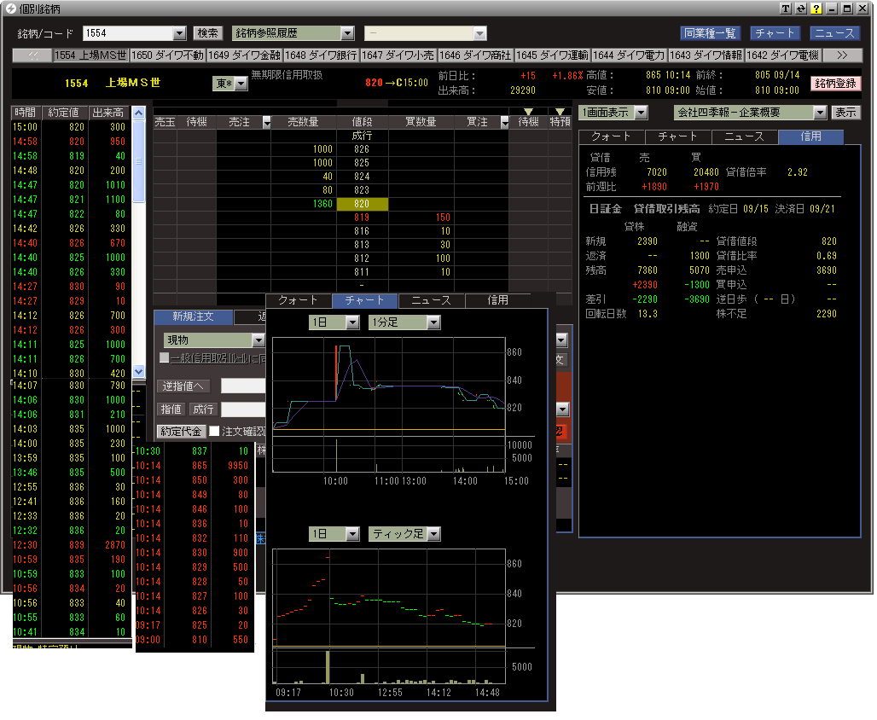Open the 売注 column filter arrow

(x=266, y=123)
